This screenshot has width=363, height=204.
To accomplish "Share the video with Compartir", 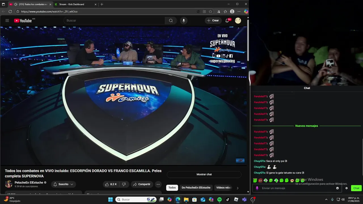I will click(142, 184).
